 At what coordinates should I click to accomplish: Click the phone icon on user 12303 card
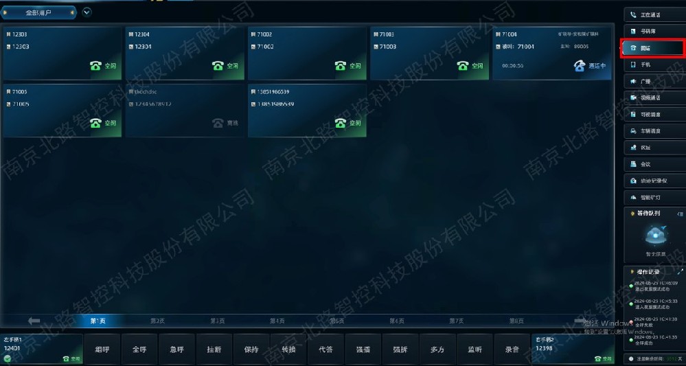tap(95, 66)
